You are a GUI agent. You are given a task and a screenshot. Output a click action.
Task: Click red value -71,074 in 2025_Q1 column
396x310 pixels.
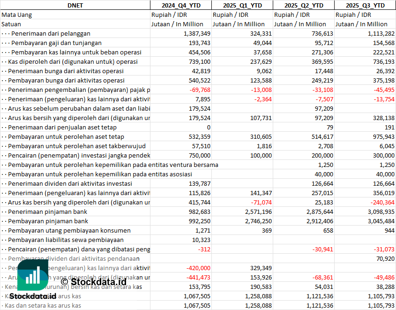click(261, 202)
